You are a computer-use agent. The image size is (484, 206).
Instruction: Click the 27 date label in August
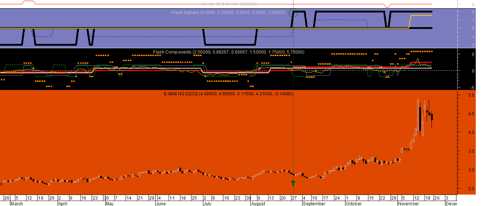(294, 198)
